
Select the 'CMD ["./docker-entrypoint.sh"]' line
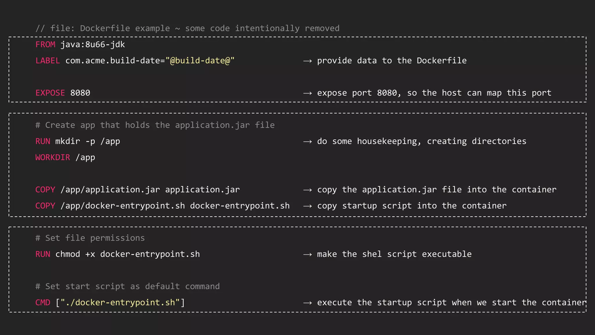(x=110, y=302)
